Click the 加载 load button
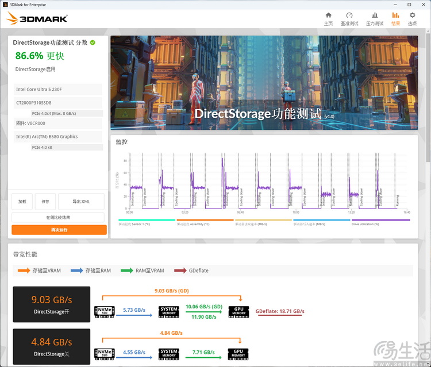This screenshot has width=431, height=367. pos(22,202)
